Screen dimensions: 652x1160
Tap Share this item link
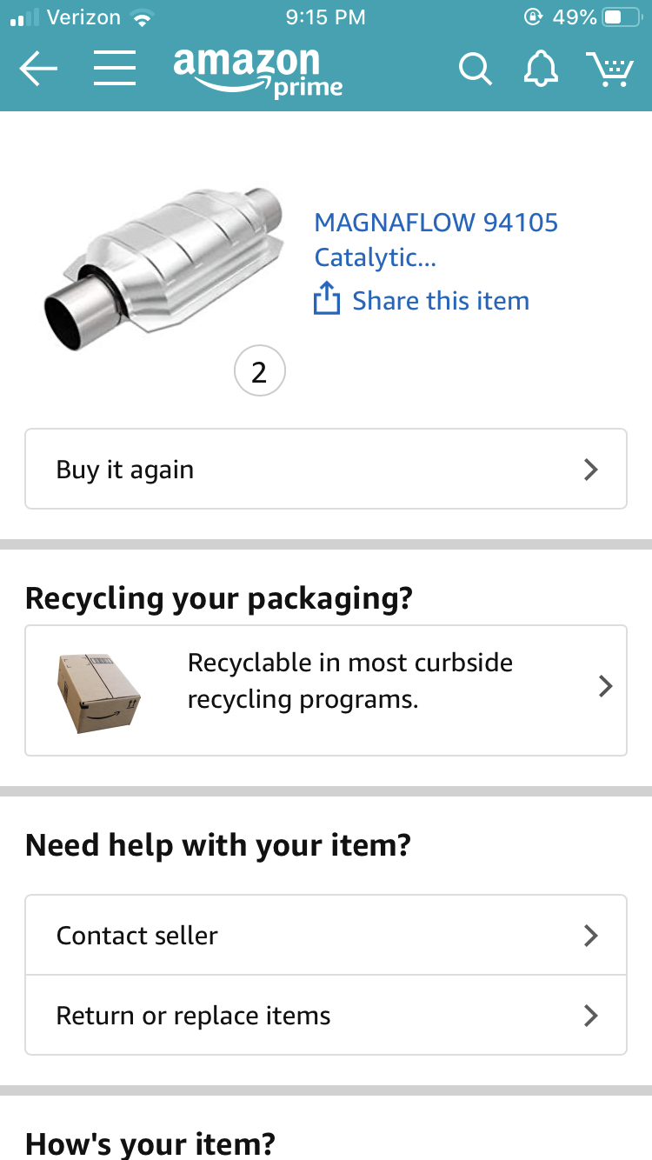pyautogui.click(x=440, y=301)
